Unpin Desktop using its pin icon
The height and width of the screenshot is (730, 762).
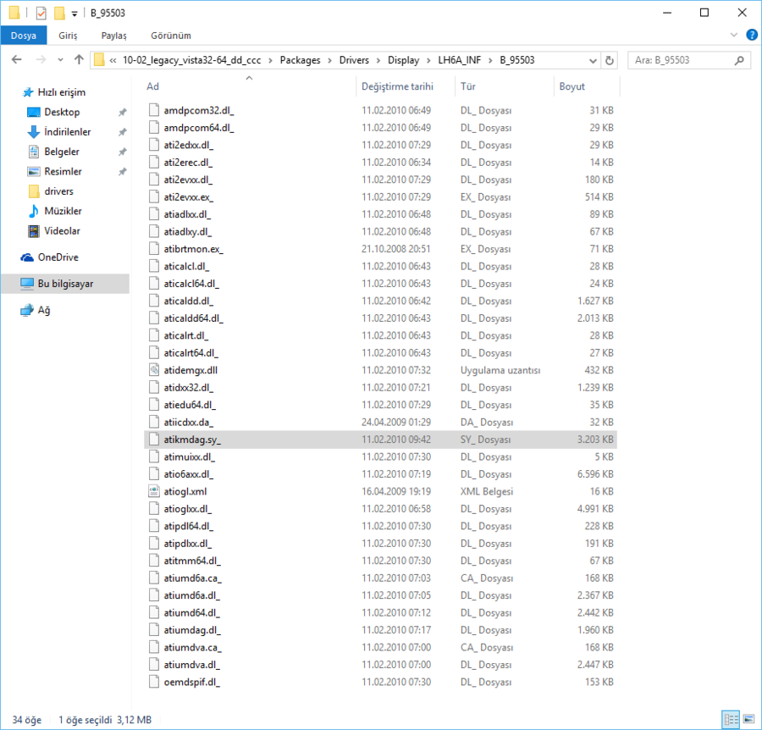(123, 113)
